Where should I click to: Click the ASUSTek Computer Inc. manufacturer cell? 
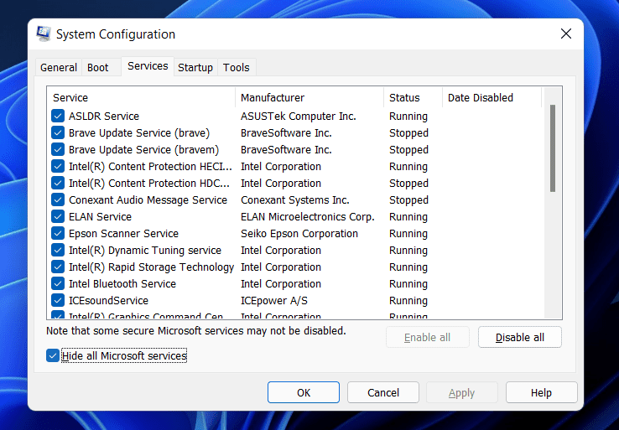pos(299,116)
